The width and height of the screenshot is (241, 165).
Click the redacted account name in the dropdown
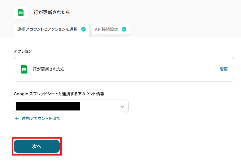tap(48, 106)
